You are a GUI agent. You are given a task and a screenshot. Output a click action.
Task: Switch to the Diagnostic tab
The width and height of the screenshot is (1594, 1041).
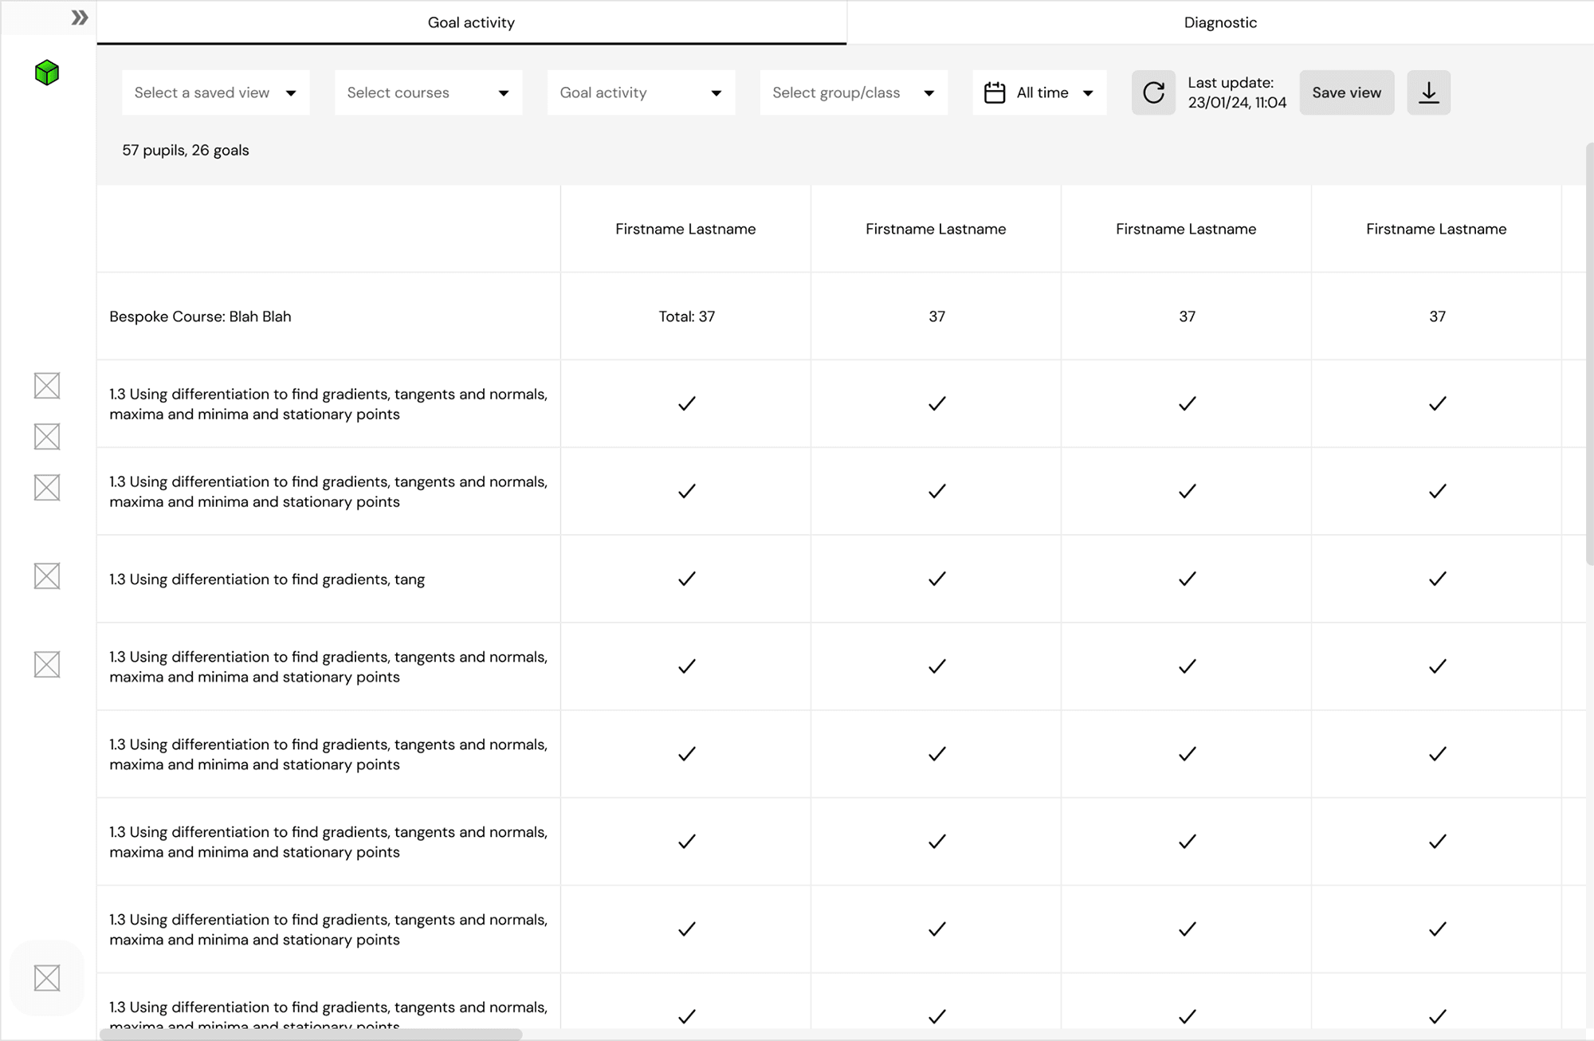point(1219,22)
